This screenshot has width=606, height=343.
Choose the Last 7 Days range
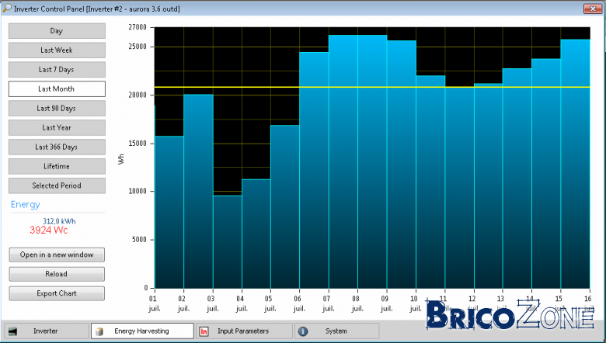coord(57,69)
